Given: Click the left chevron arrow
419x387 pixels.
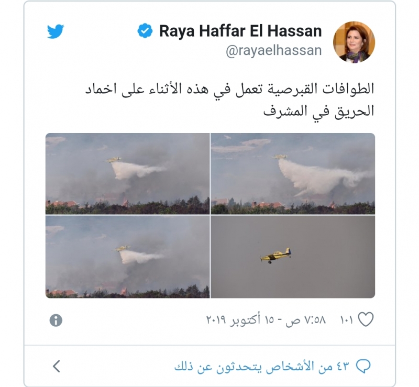Looking at the screenshot, I should 57,366.
